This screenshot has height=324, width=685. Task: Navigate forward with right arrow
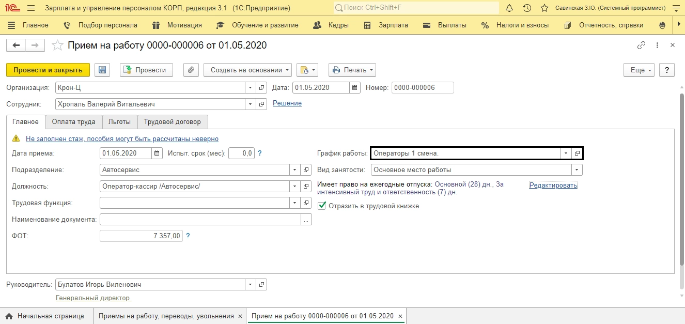click(x=35, y=45)
